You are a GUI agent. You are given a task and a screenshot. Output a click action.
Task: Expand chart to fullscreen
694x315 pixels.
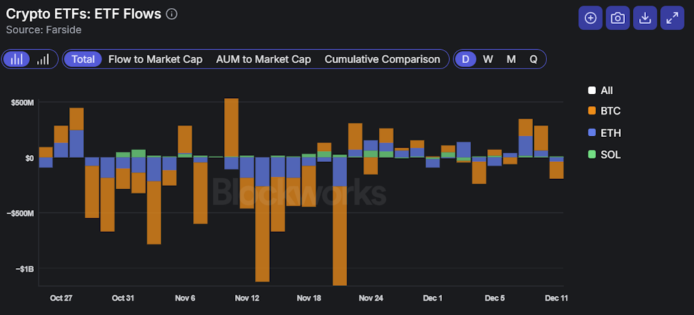pyautogui.click(x=672, y=18)
